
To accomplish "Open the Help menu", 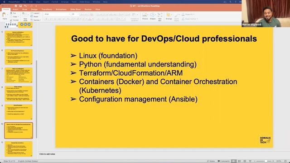I will click(x=105, y=2).
